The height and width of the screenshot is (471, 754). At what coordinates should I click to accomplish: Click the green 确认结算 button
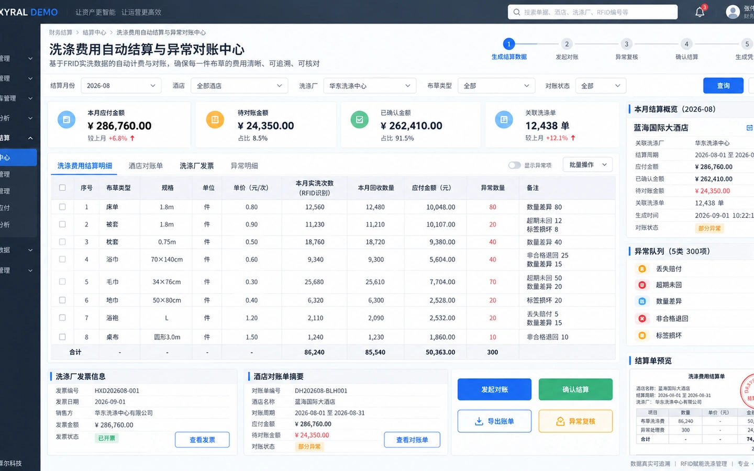click(x=575, y=389)
